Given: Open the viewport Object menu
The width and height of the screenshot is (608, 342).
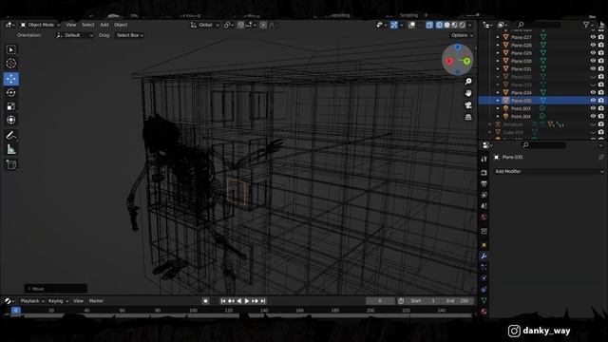Looking at the screenshot, I should point(121,25).
